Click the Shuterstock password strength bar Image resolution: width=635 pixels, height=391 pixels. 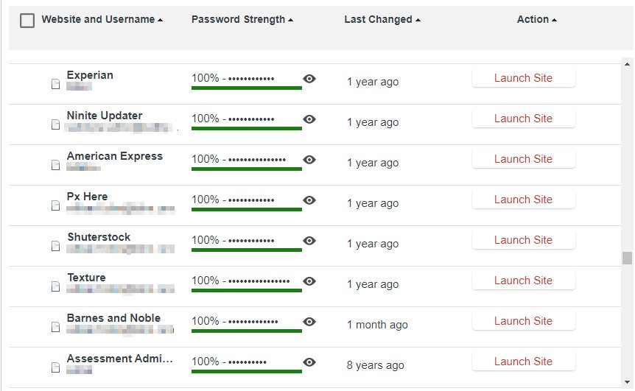click(x=247, y=250)
